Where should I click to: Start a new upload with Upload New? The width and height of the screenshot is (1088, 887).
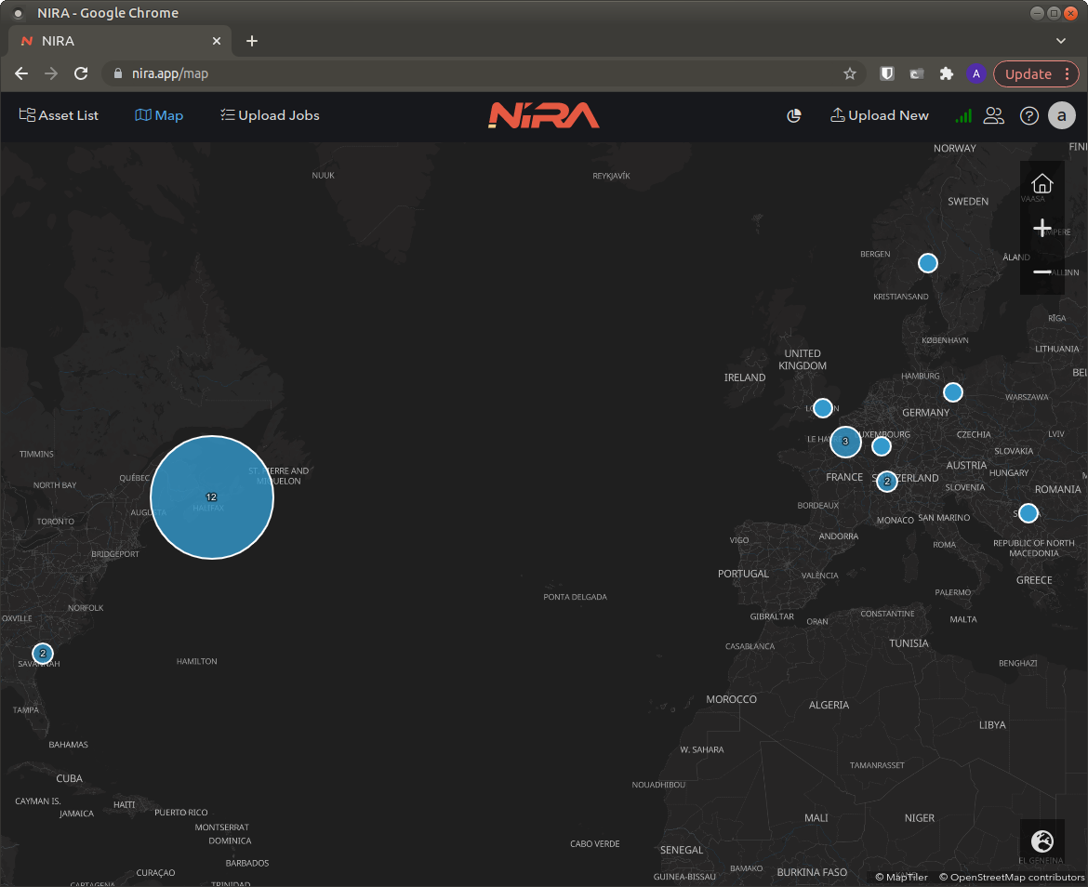879,115
